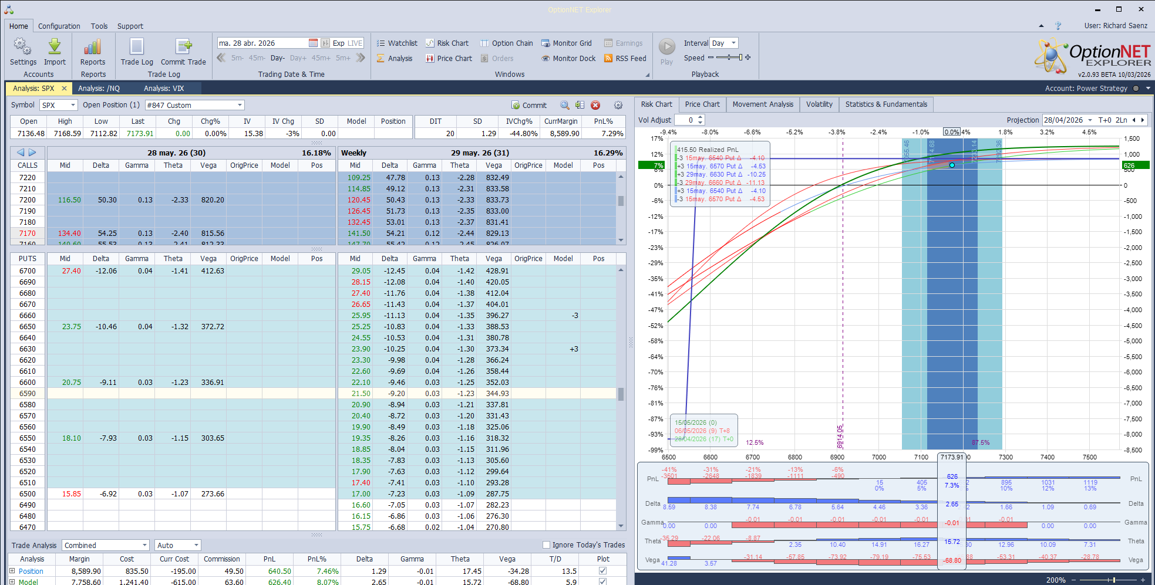Step back one day with Day-
The image size is (1155, 585).
[277, 58]
